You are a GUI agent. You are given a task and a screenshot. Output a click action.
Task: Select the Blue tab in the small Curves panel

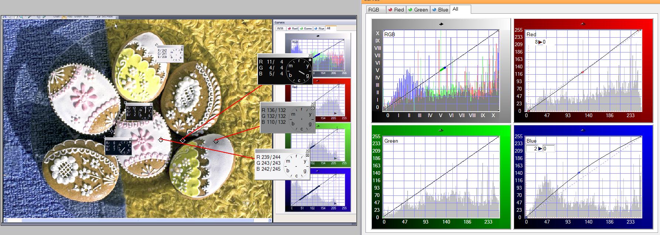point(319,28)
